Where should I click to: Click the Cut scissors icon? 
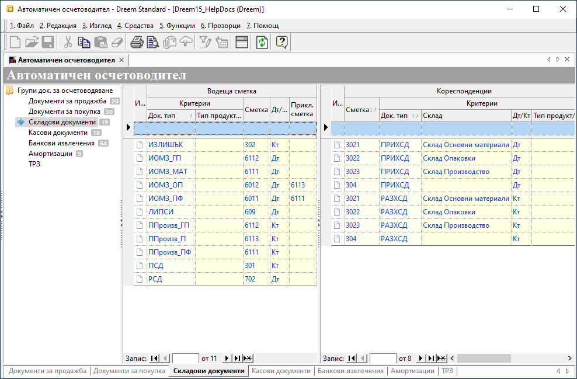pos(68,42)
